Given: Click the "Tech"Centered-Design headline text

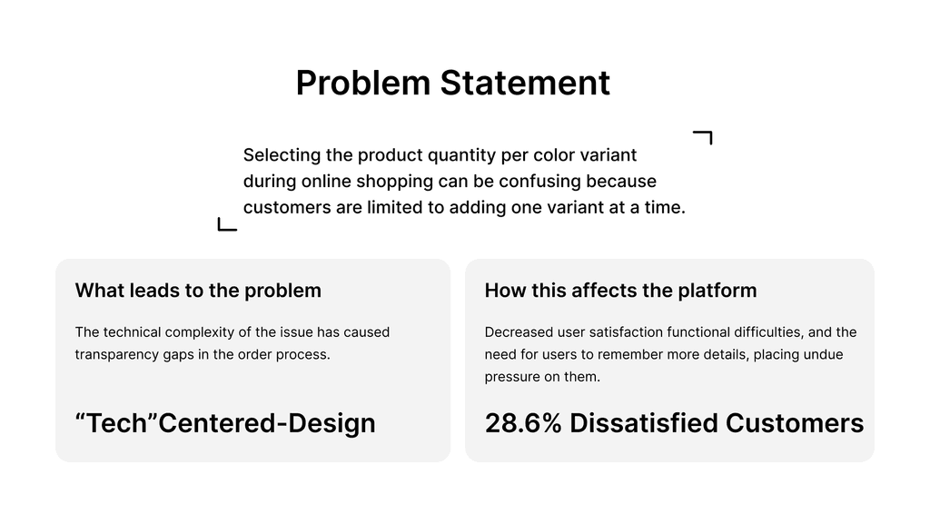Looking at the screenshot, I should point(225,423).
